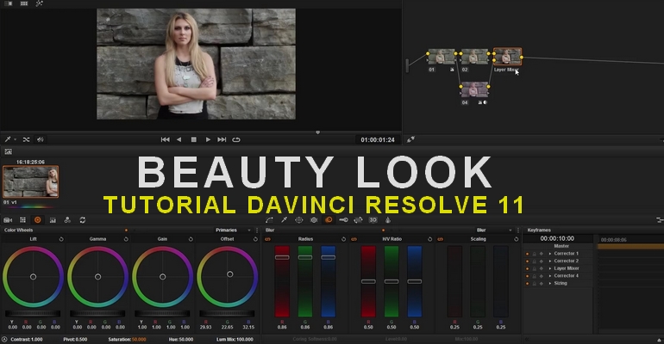Jump to first frame

[166, 139]
